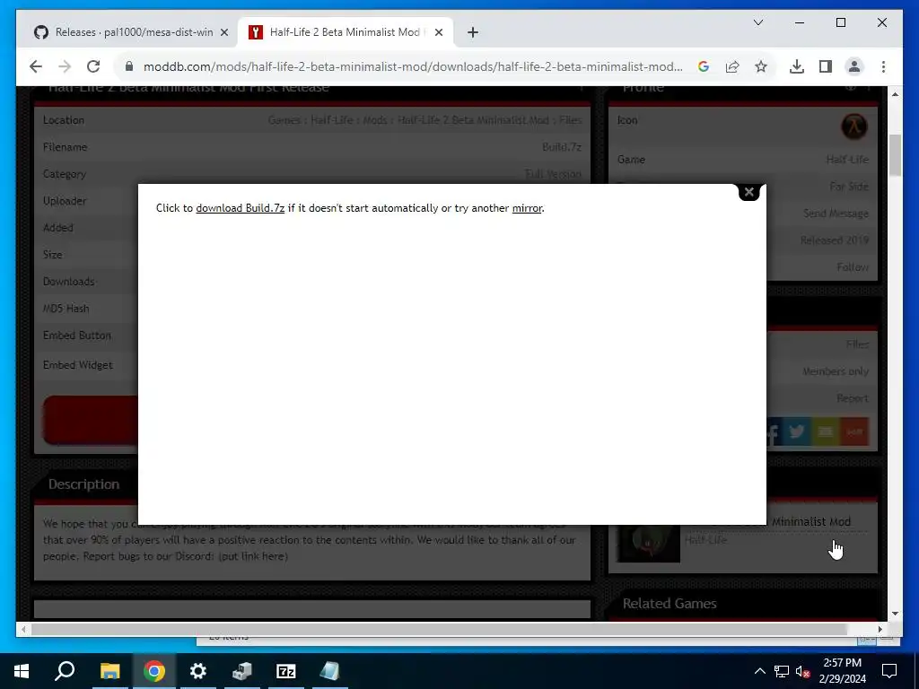Click the Half-Life lambda icon

pyautogui.click(x=854, y=126)
